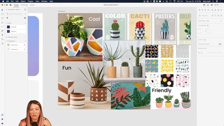The height and width of the screenshot is (126, 224).
Task: Select the COLOR cactus poster image
Action: click(x=115, y=27)
